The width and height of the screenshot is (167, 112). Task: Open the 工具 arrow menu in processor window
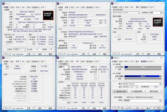coord(34,54)
